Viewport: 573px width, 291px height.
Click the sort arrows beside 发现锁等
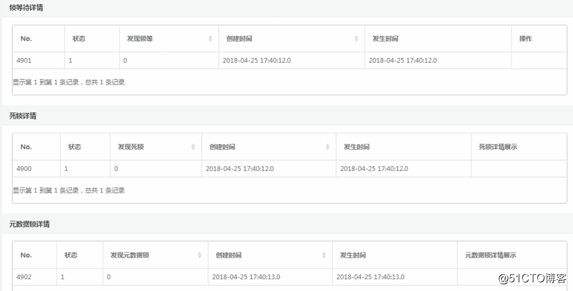211,39
